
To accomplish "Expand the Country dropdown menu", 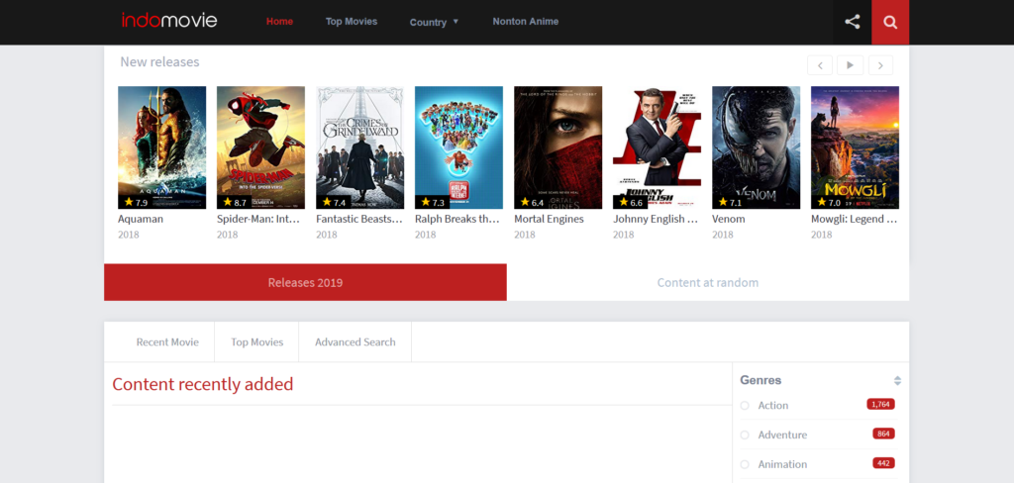I will [434, 22].
